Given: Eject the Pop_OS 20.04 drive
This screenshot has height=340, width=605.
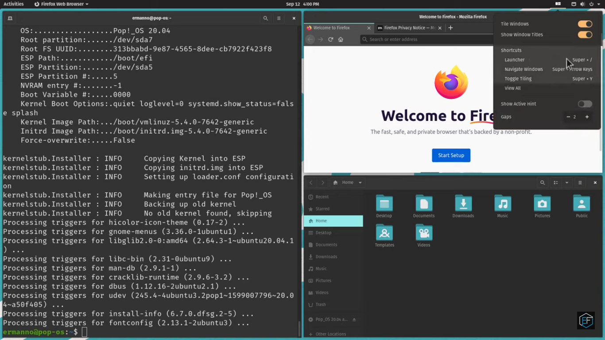Looking at the screenshot, I should [354, 319].
